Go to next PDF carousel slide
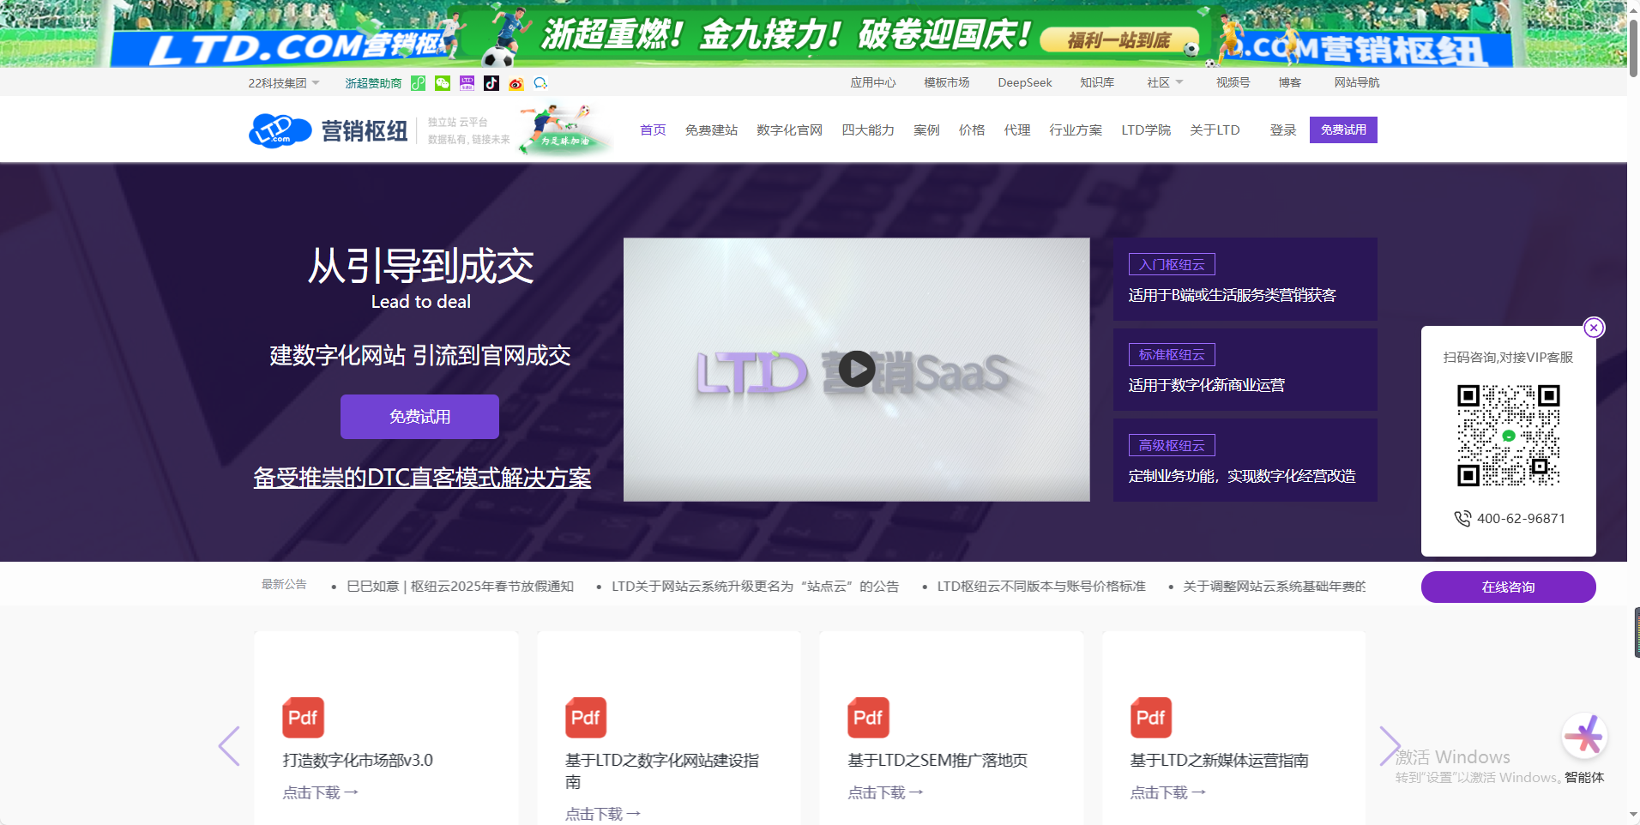This screenshot has height=825, width=1640. (1390, 746)
